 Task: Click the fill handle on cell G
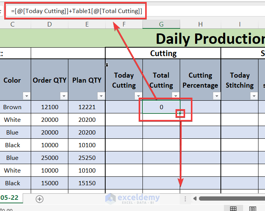pos(180,113)
